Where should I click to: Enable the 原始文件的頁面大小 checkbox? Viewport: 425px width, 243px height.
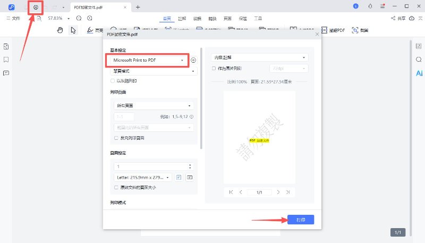(116, 187)
